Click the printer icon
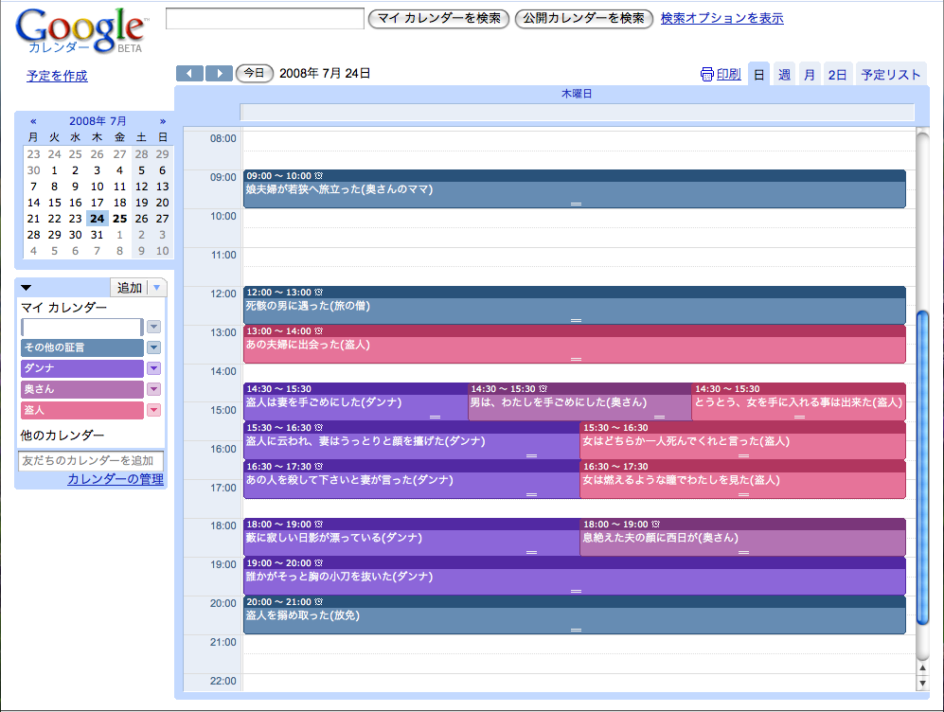 706,74
